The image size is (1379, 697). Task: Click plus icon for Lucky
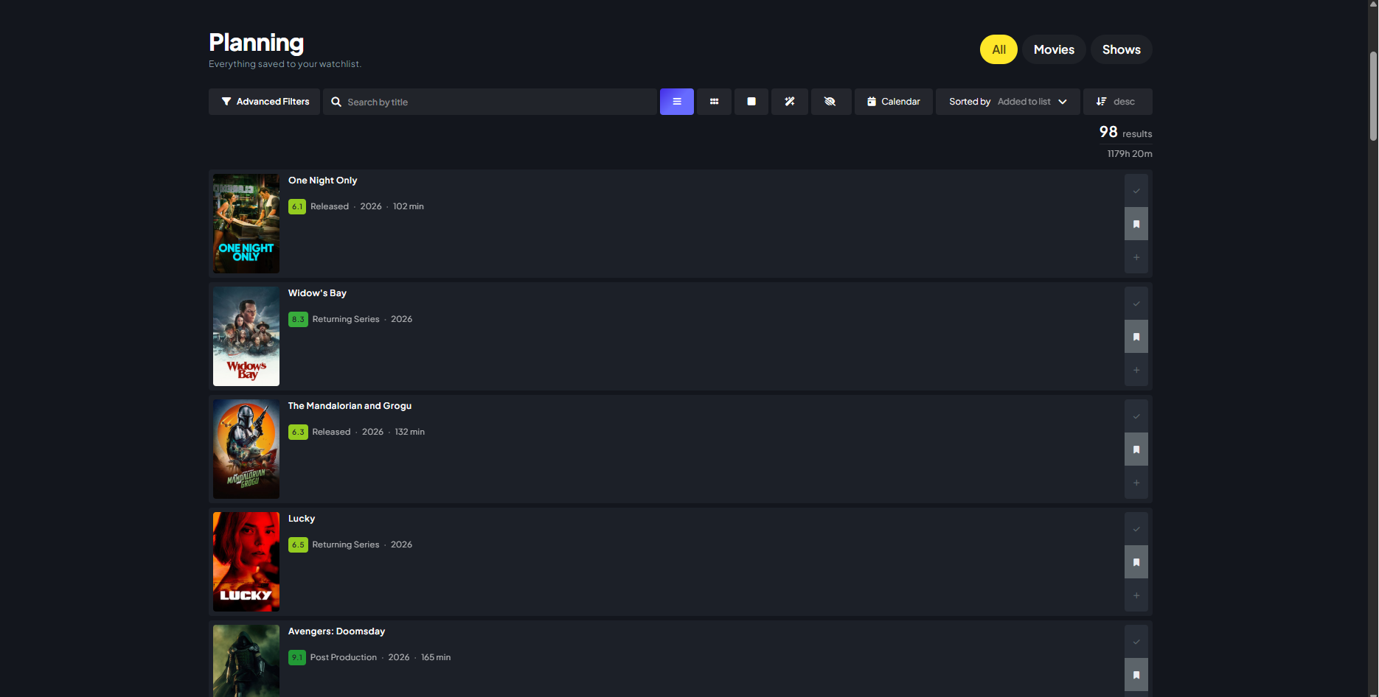[1136, 595]
